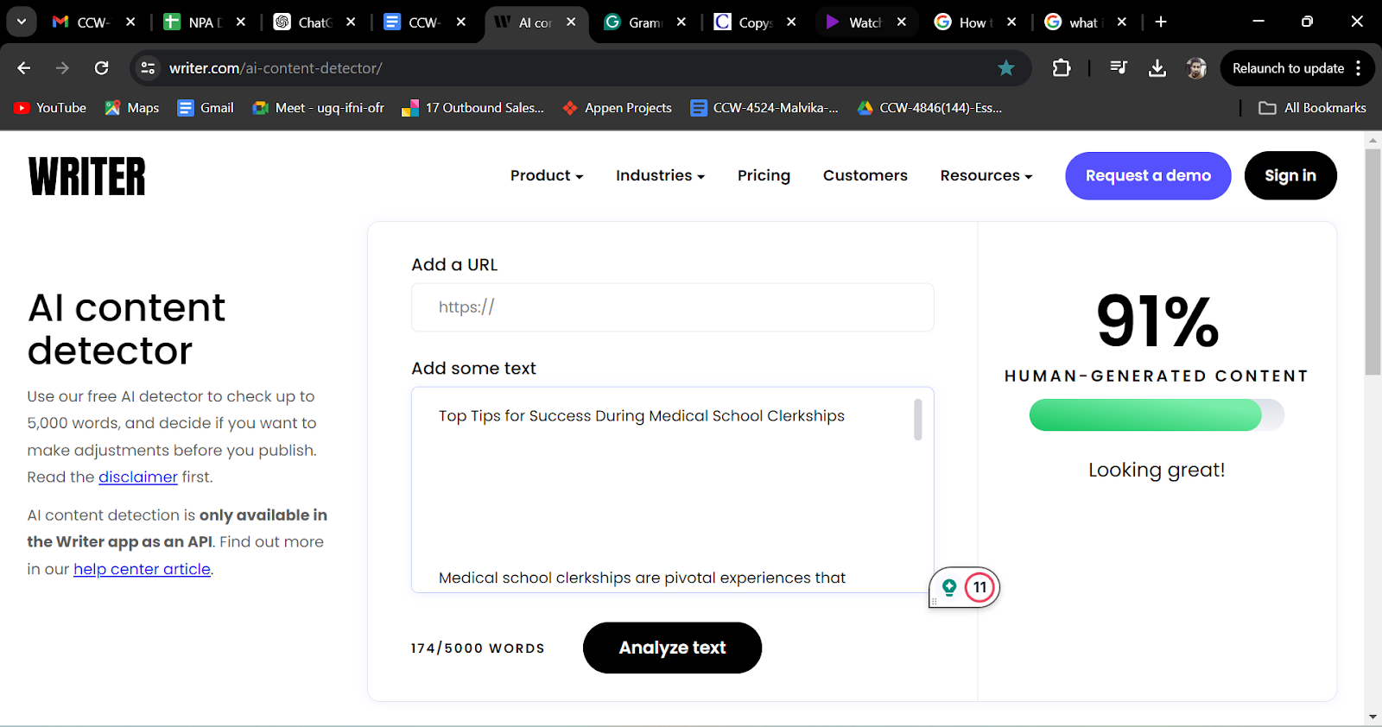Open the Downloads icon
Image resolution: width=1382 pixels, height=727 pixels.
(x=1157, y=68)
